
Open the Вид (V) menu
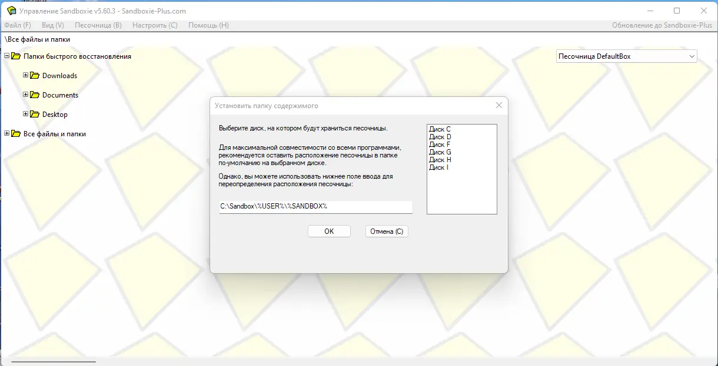point(53,25)
